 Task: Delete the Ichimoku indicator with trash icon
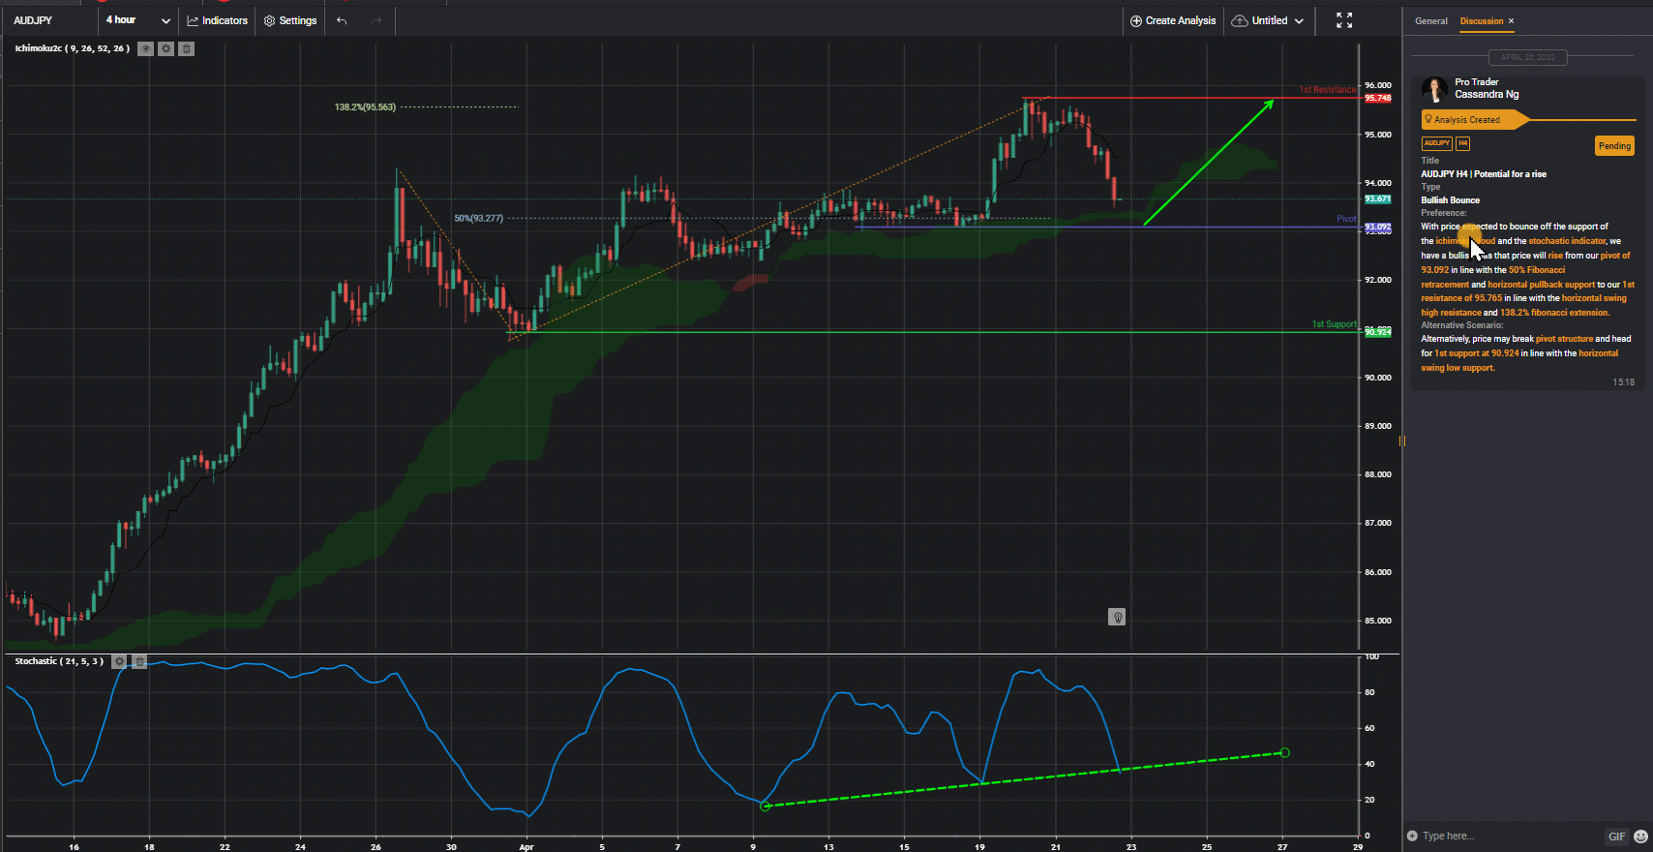187,48
